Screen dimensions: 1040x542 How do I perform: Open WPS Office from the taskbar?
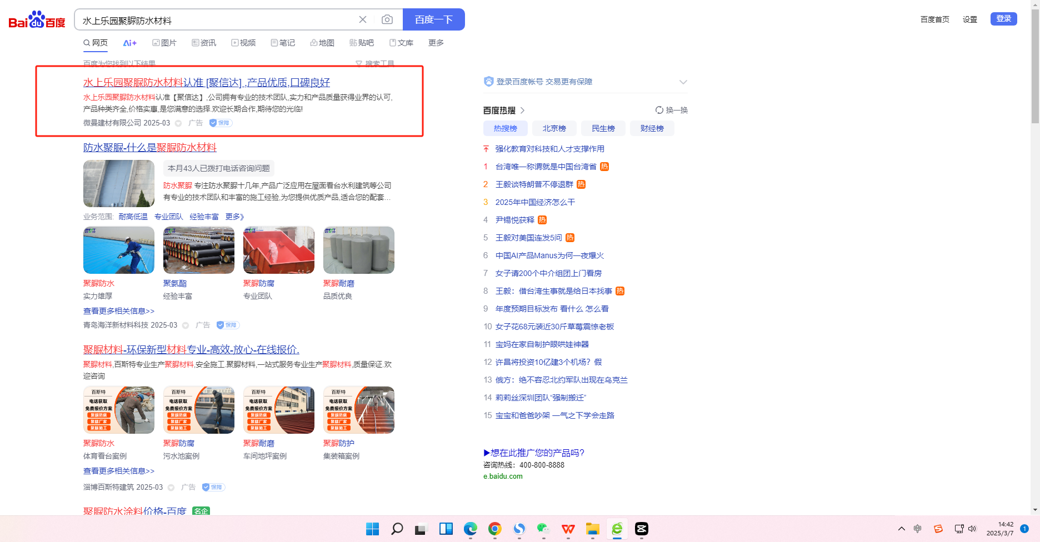(568, 529)
